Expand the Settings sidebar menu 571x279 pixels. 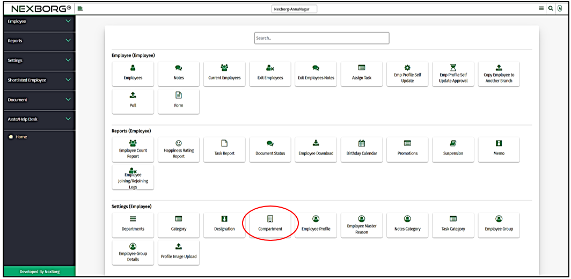click(x=39, y=61)
